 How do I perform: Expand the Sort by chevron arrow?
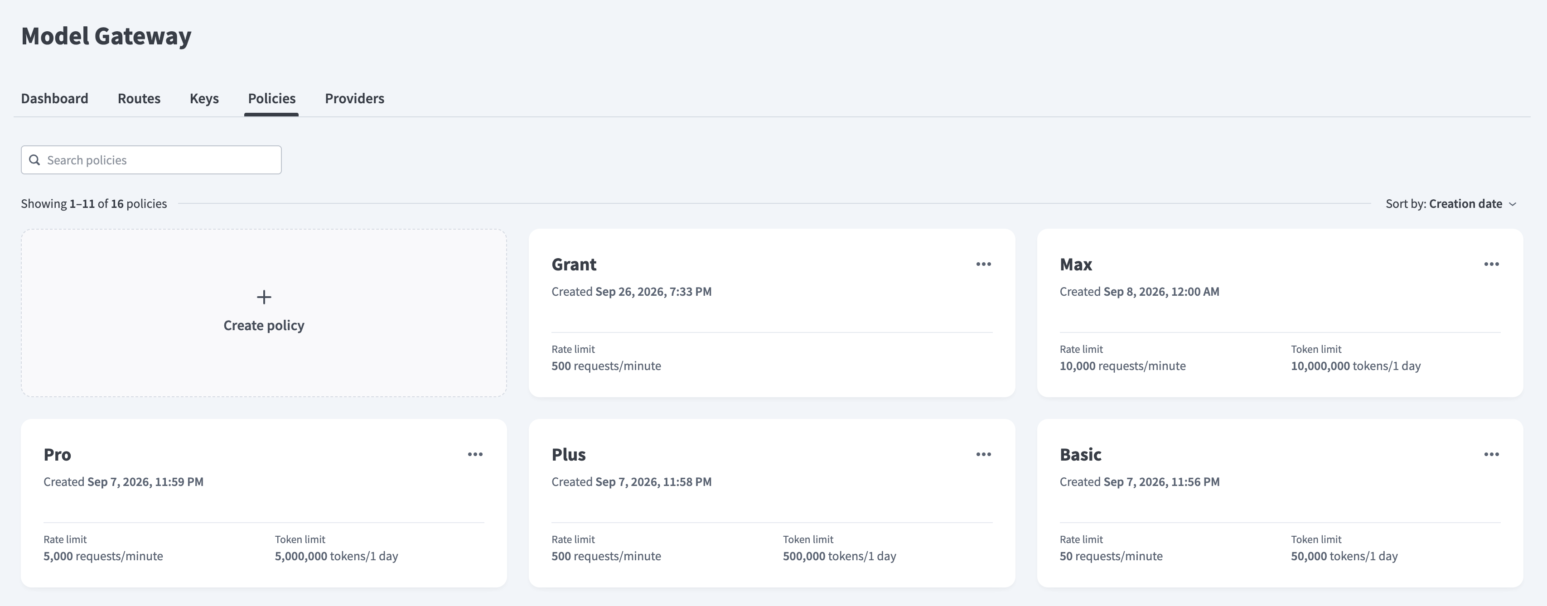click(1513, 204)
